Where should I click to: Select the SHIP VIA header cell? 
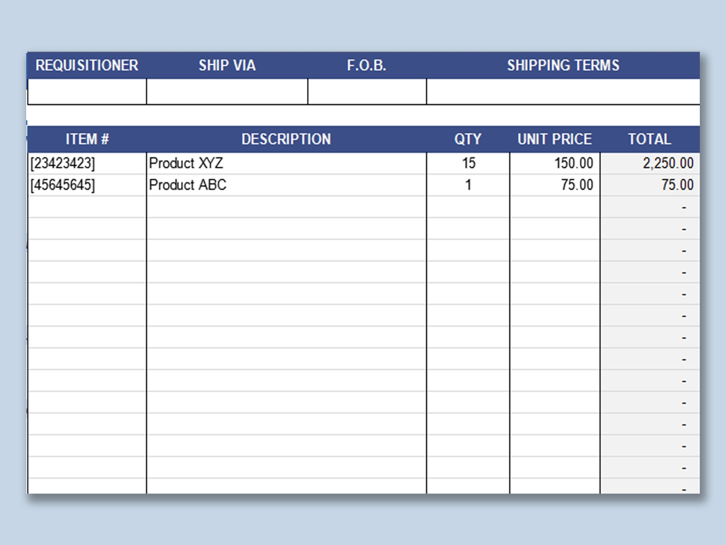click(227, 65)
